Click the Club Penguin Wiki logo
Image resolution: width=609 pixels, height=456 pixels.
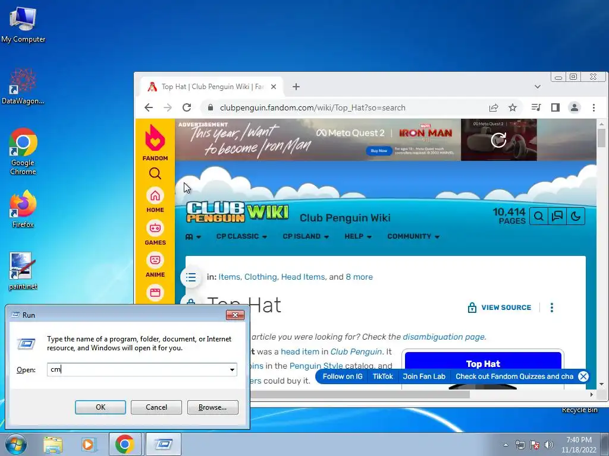tap(237, 212)
